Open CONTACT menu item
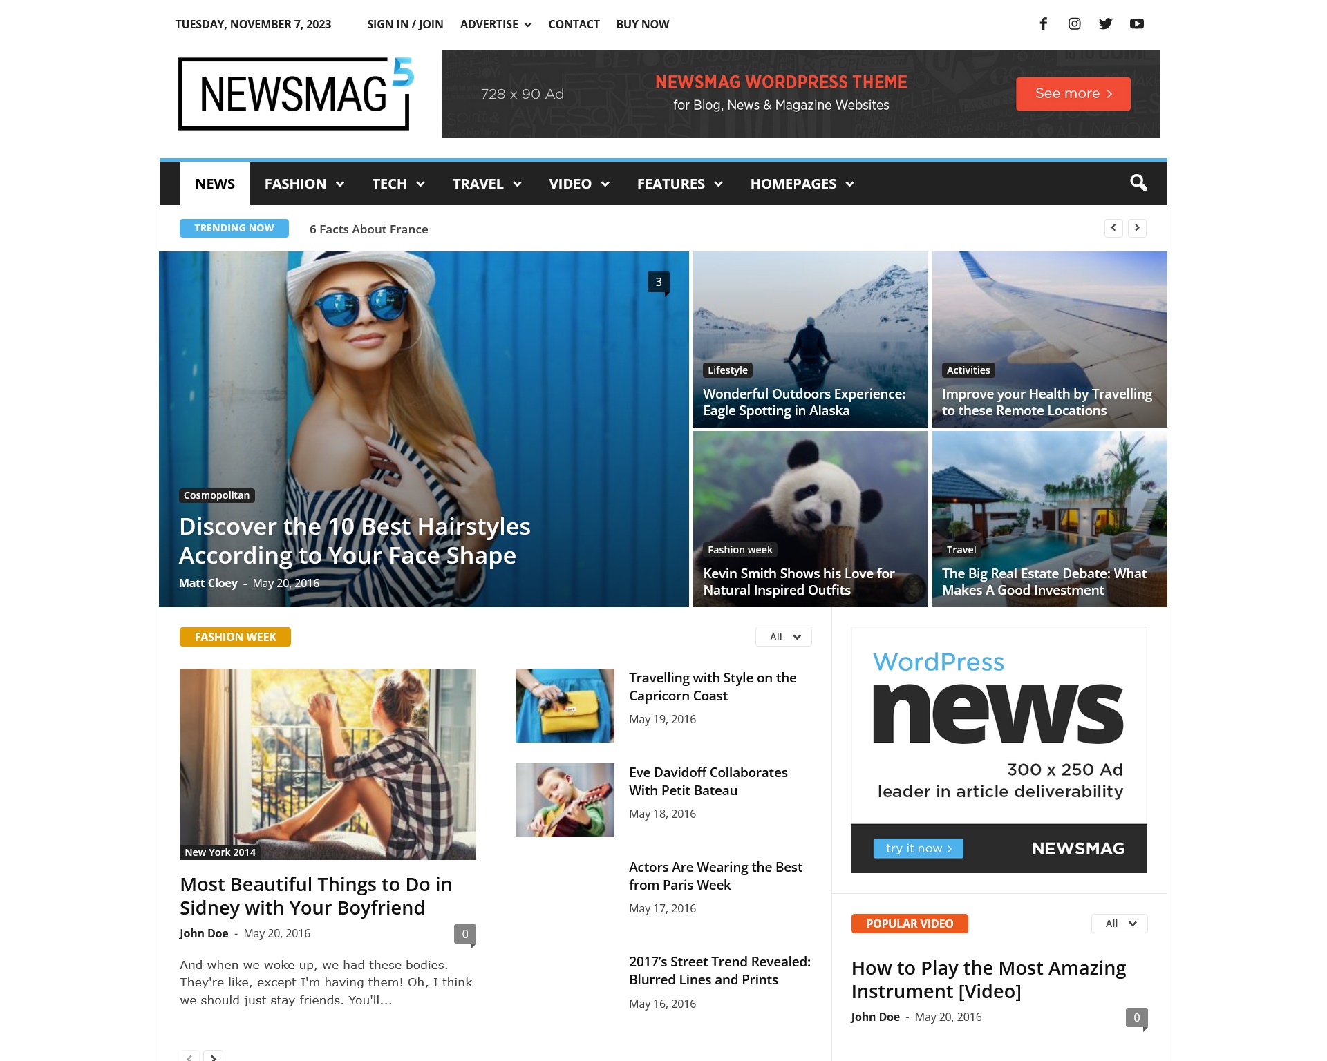The height and width of the screenshot is (1061, 1327). (573, 23)
